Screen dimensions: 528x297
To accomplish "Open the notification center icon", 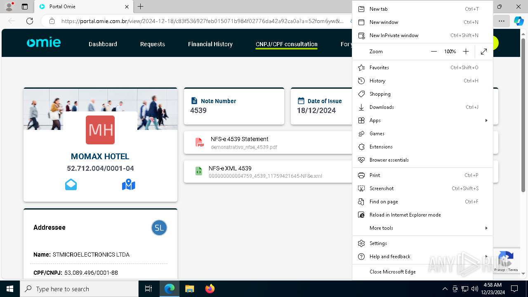I will coord(514,289).
